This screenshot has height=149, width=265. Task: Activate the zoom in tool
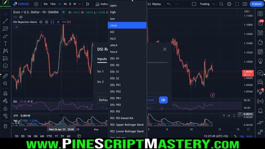[x=5, y=84]
